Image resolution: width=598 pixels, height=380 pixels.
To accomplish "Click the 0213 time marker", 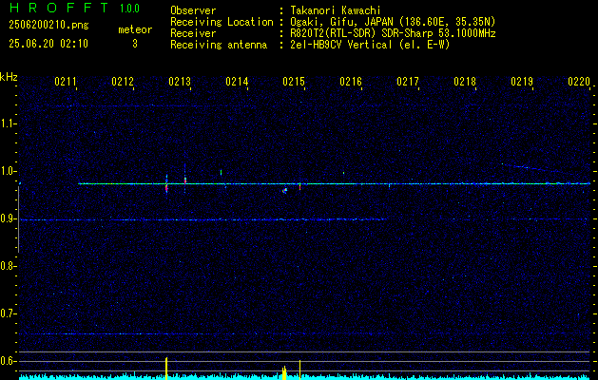I will (x=180, y=81).
